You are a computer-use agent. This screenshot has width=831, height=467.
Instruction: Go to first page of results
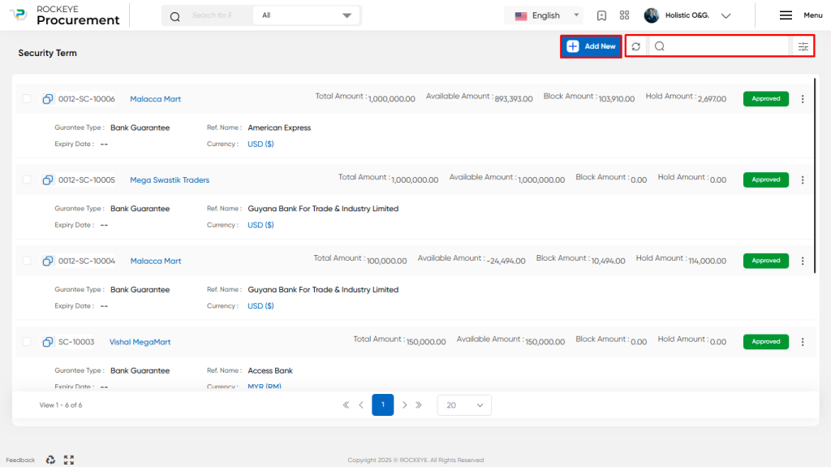346,405
